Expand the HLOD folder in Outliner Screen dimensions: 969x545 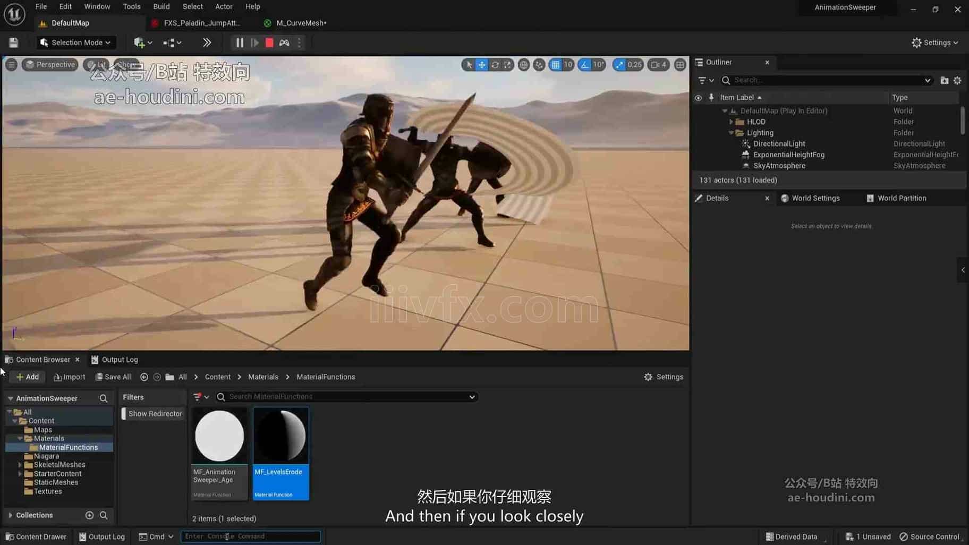tap(731, 122)
